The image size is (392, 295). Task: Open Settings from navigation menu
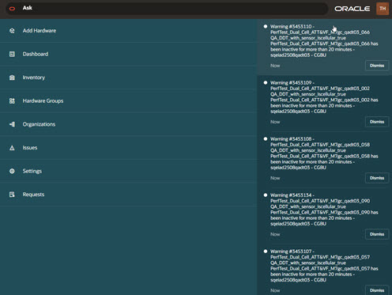pos(128,171)
